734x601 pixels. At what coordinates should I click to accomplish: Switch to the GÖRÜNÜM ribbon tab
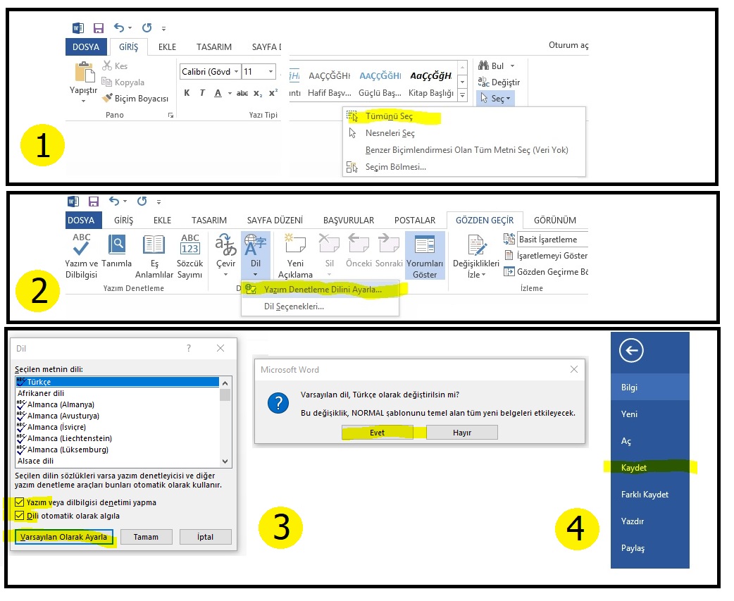click(554, 221)
